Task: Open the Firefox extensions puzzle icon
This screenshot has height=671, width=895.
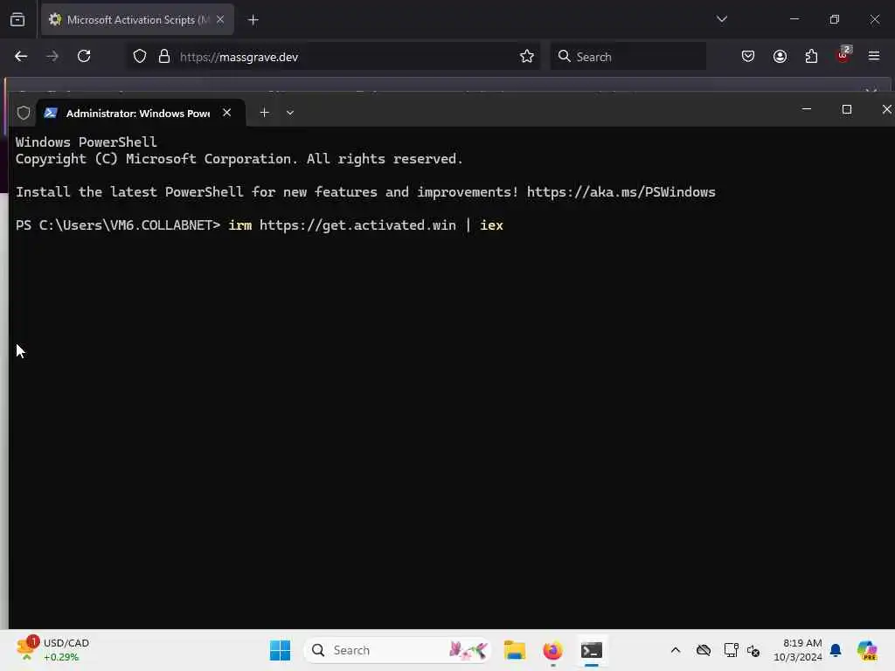Action: 811,57
